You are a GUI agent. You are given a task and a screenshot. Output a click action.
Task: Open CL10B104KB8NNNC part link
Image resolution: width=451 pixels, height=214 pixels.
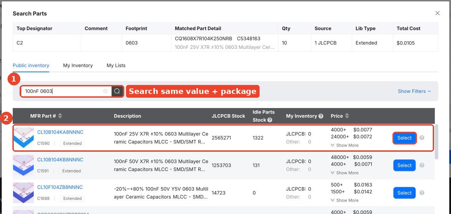60,160
